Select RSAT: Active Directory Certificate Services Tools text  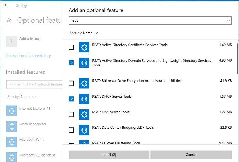point(130,45)
